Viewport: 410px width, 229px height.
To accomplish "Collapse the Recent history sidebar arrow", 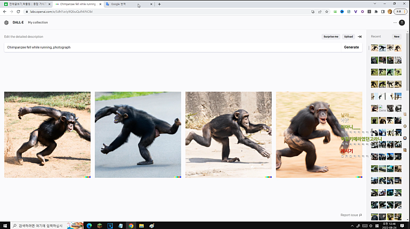I will pyautogui.click(x=360, y=37).
